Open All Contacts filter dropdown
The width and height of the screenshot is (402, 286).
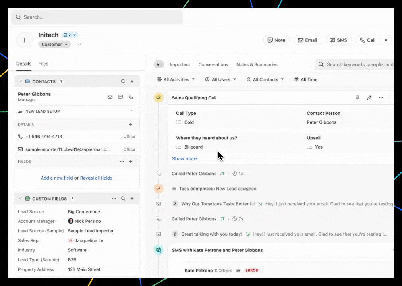pos(265,79)
